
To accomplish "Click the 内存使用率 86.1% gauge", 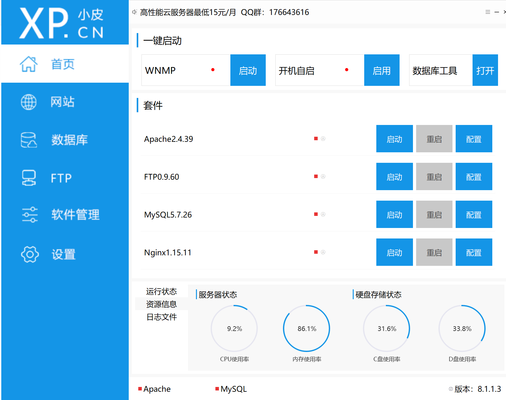I will [307, 328].
